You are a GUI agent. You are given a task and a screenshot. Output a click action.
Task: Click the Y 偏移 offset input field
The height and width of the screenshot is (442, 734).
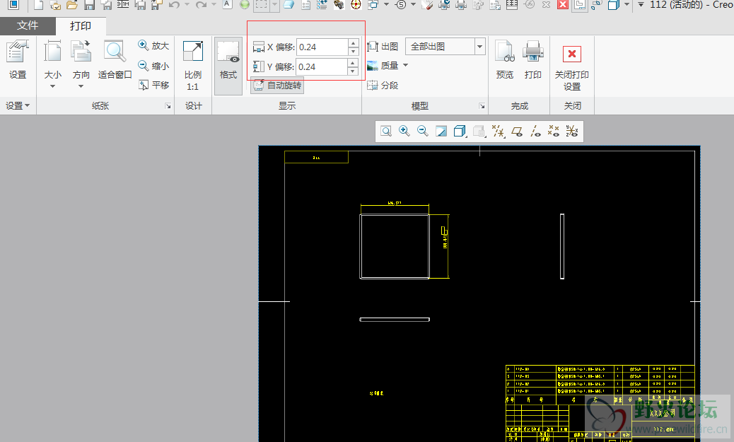pyautogui.click(x=322, y=66)
